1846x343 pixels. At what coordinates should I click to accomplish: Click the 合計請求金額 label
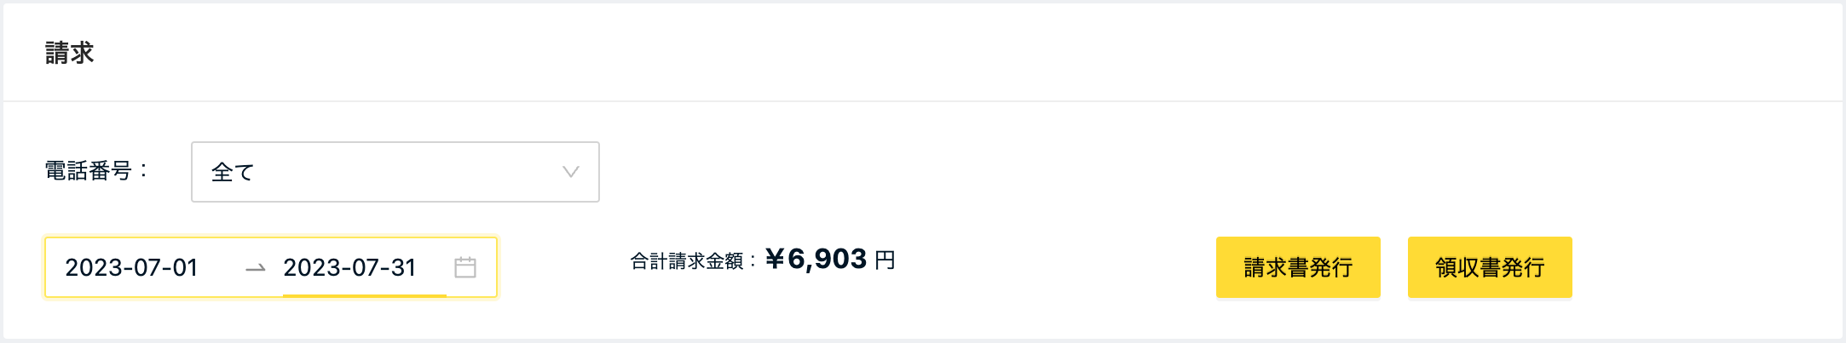[687, 260]
